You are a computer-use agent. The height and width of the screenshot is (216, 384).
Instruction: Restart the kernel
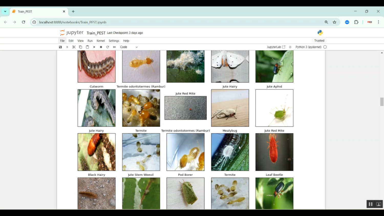click(x=108, y=47)
